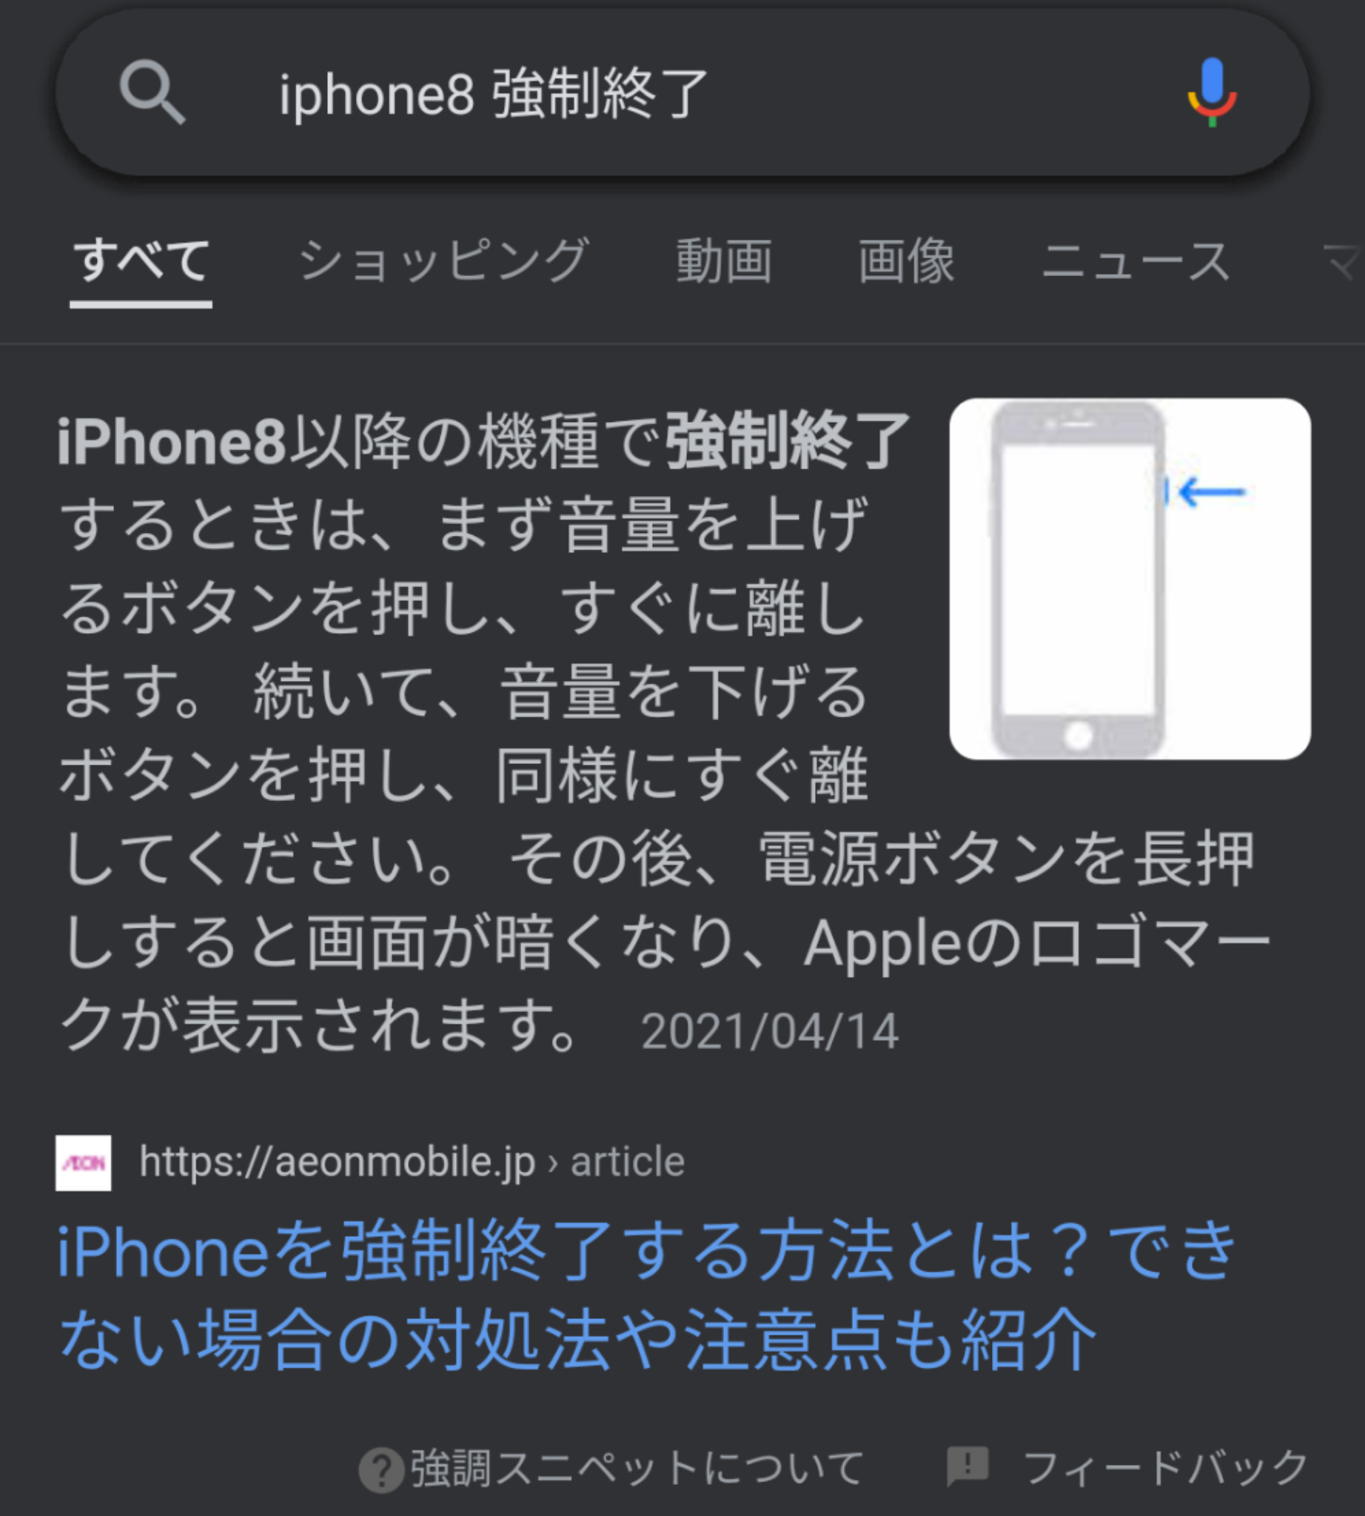
Task: Switch to the ショッピング tab
Action: tap(443, 261)
